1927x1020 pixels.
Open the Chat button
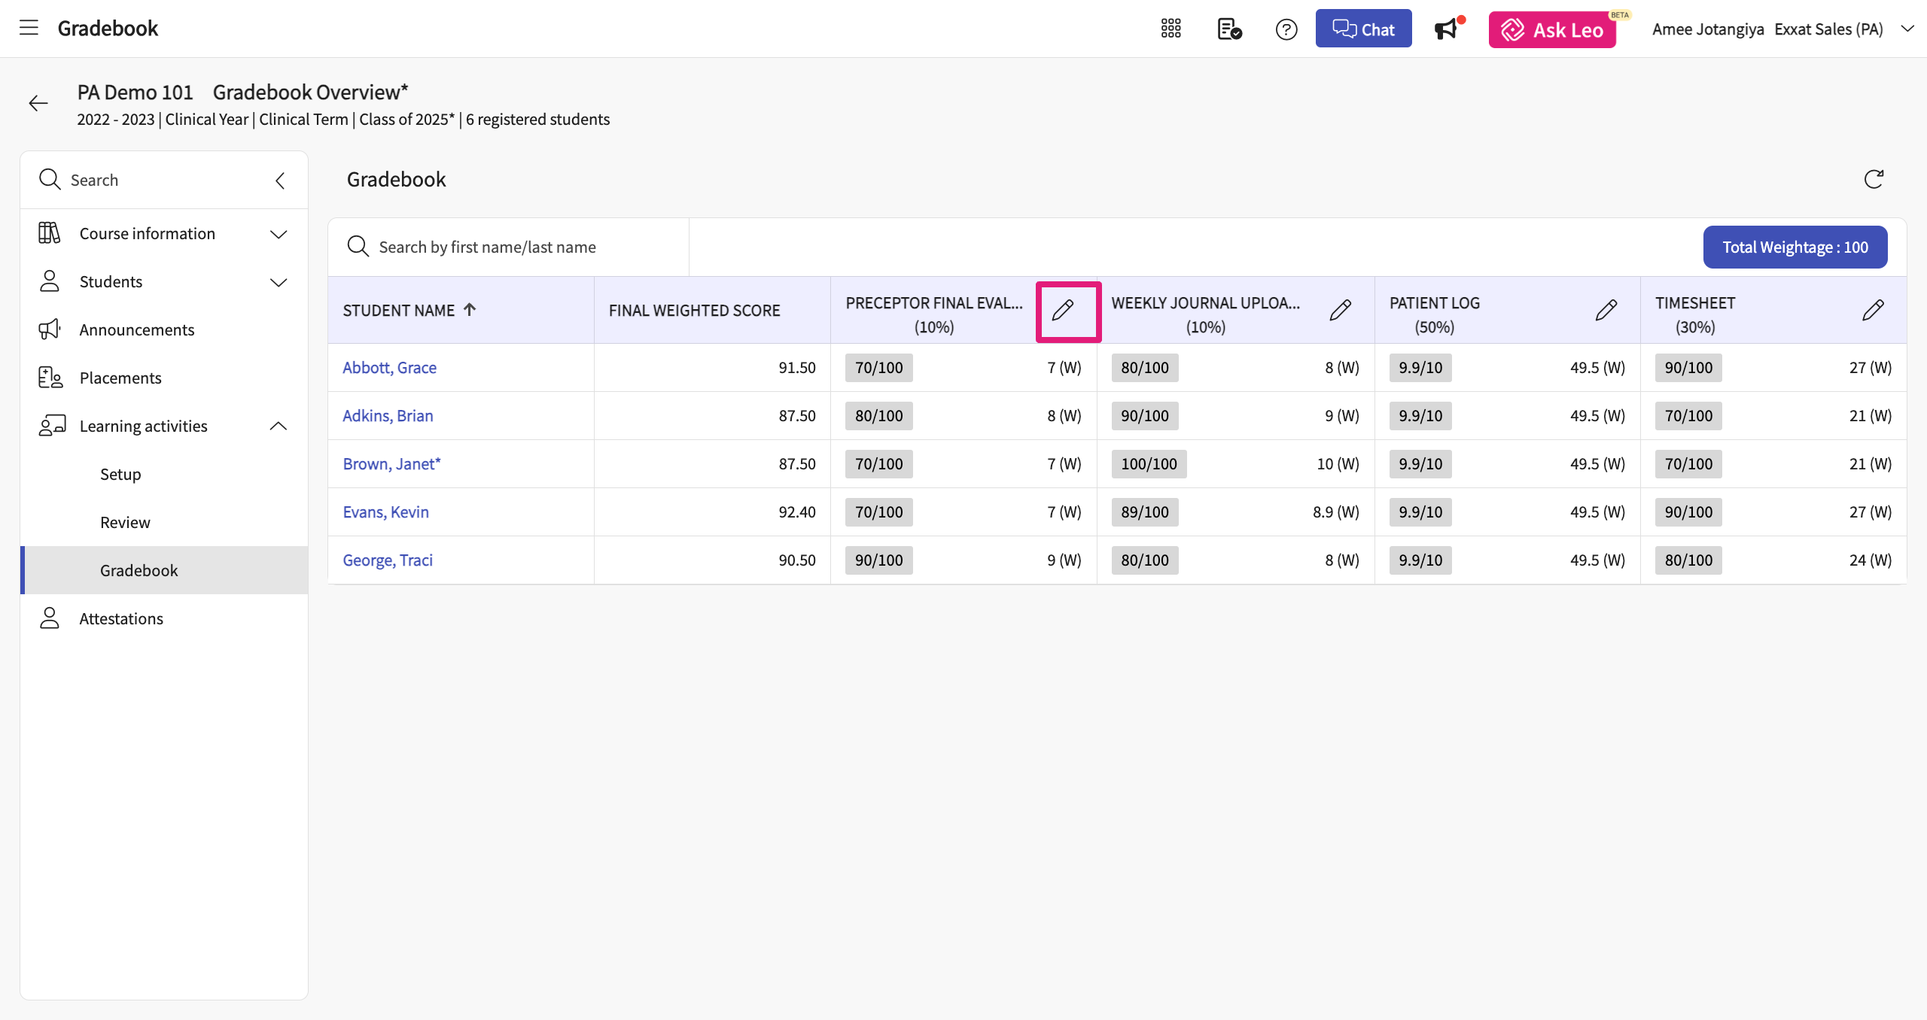pos(1363,29)
